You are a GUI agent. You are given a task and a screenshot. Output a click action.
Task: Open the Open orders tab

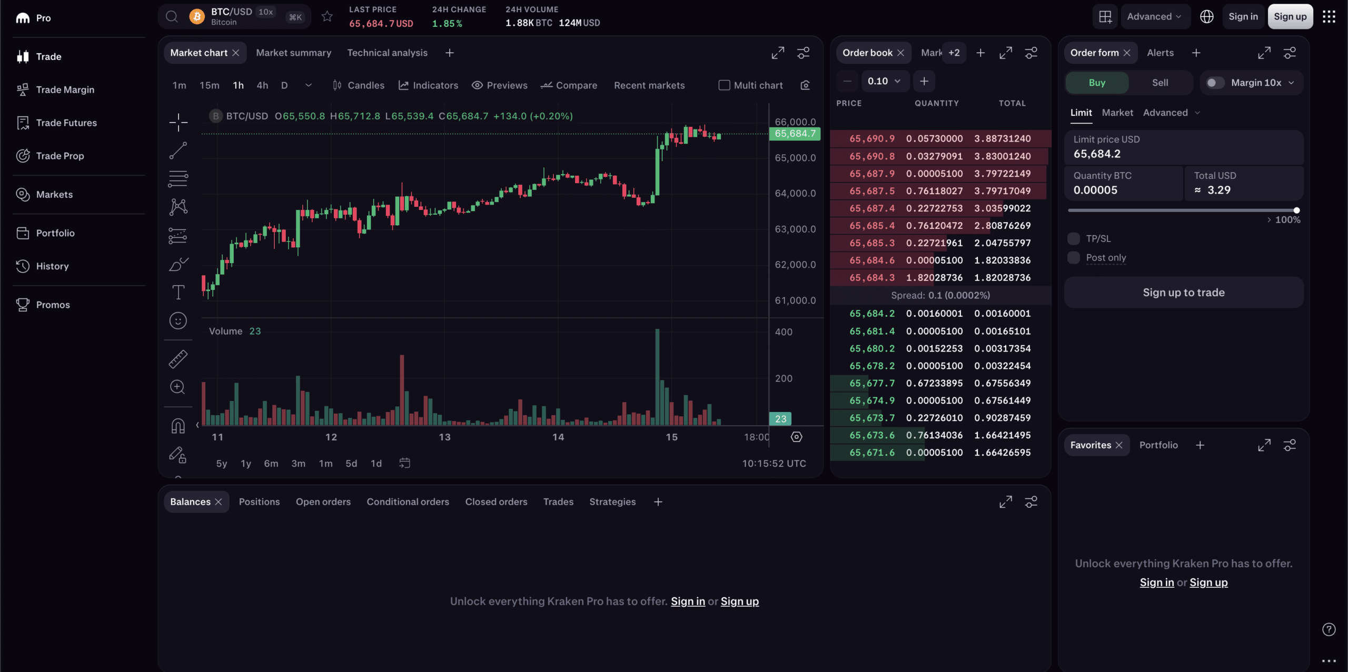click(x=323, y=502)
